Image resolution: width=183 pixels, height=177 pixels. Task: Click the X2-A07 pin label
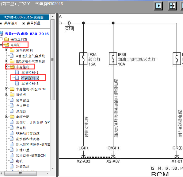[113, 161]
